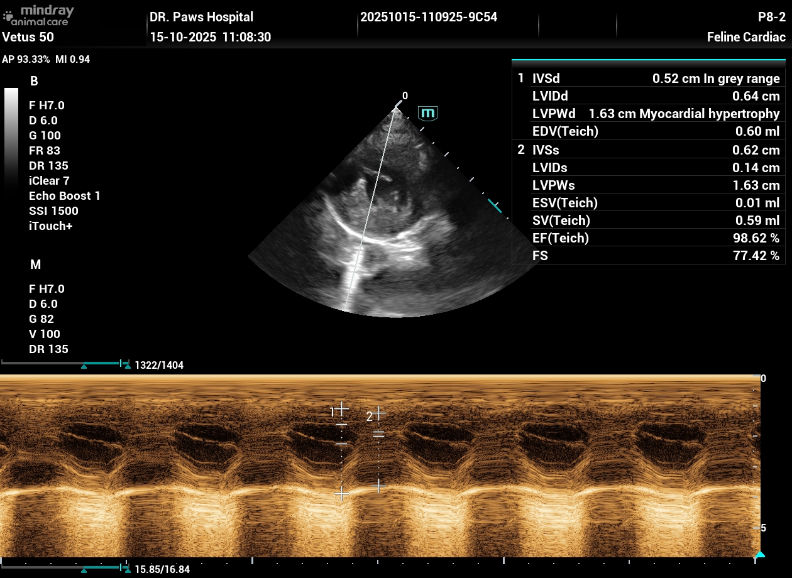Click the bottom caliper cross of measurement 2
The height and width of the screenshot is (578, 792).
coord(378,486)
